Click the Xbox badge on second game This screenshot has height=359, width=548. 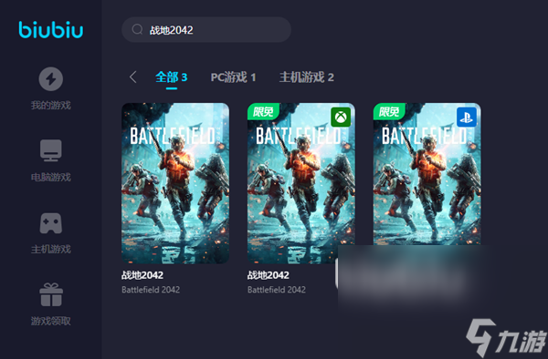(341, 117)
